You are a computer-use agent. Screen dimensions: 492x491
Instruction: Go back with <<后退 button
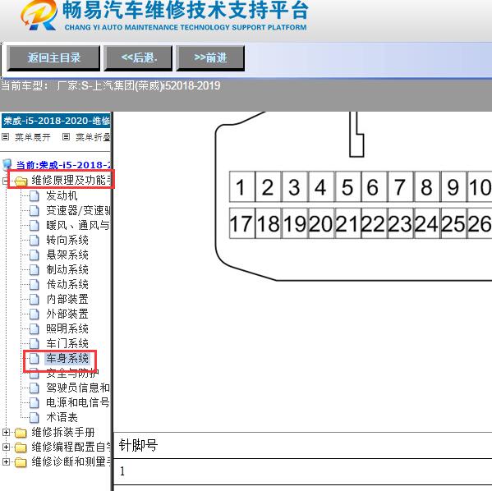tap(138, 58)
